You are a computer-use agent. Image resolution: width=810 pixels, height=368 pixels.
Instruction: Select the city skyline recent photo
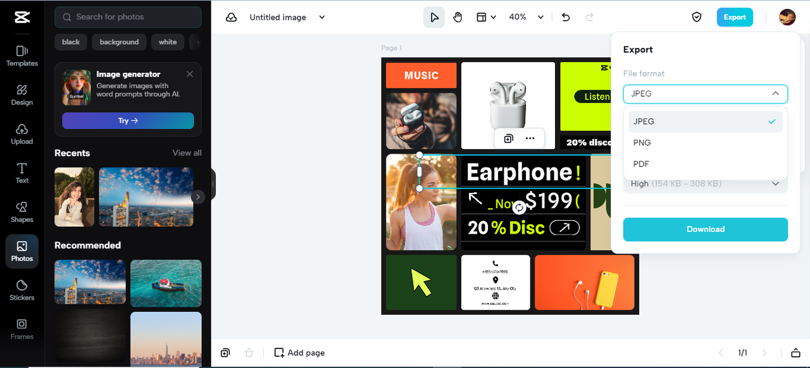pyautogui.click(x=146, y=197)
